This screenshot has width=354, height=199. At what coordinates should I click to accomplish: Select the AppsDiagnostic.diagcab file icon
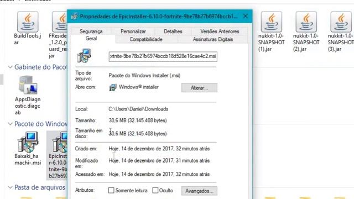(28, 85)
